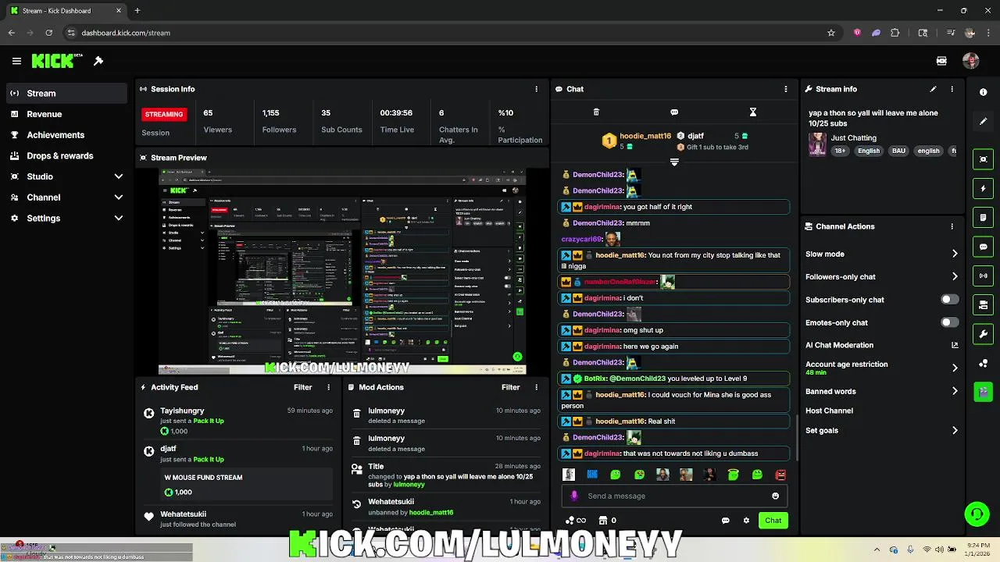Reload the page with browser refresh button

point(48,33)
